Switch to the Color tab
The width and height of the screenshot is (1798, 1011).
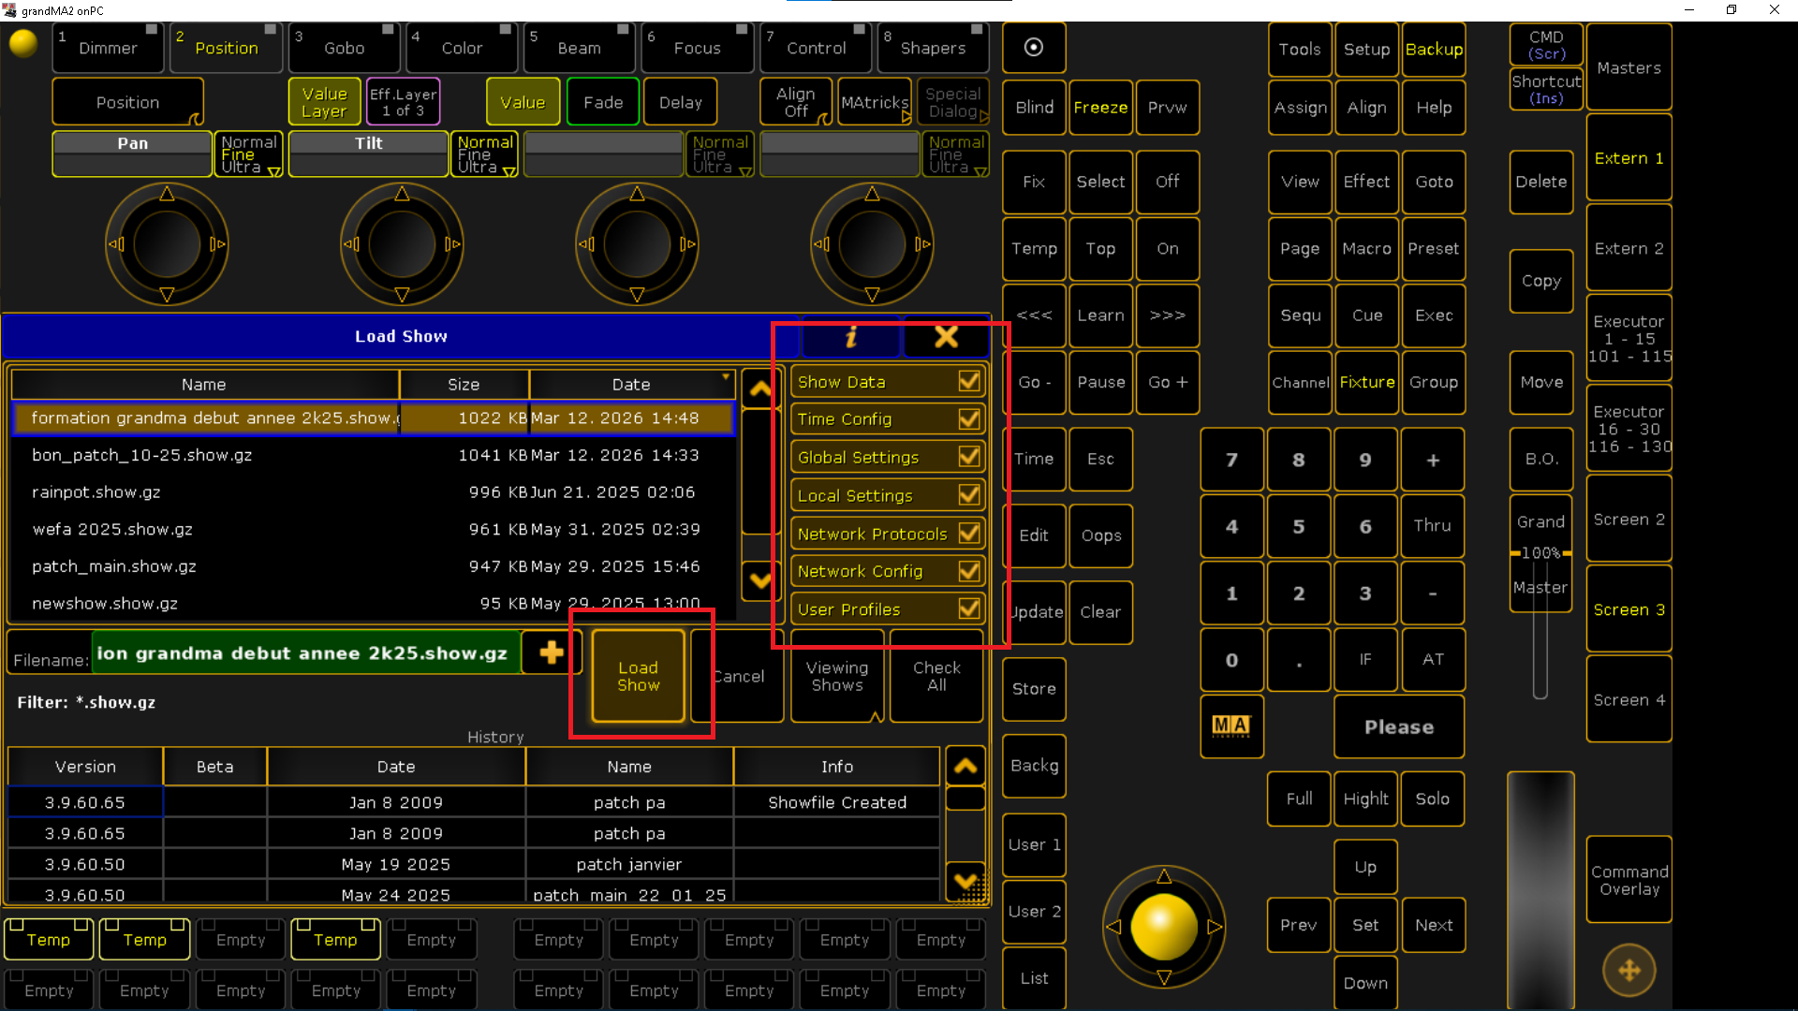[462, 48]
